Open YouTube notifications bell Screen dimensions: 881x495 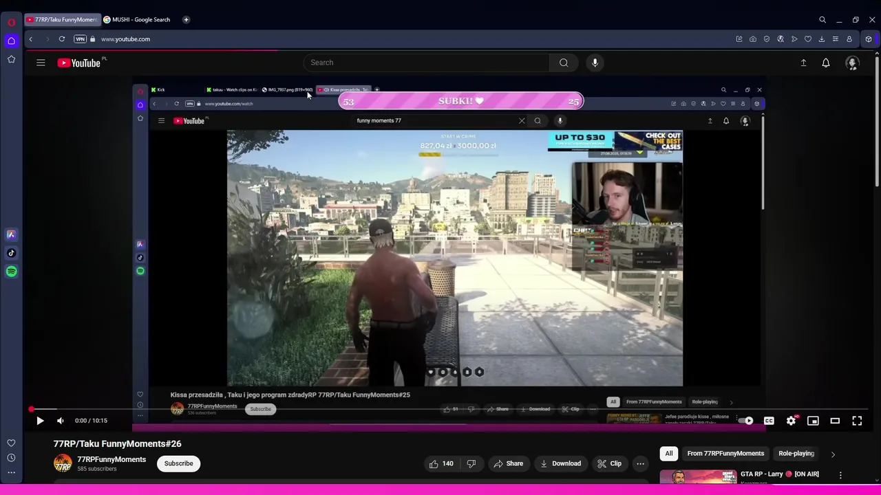pyautogui.click(x=826, y=63)
